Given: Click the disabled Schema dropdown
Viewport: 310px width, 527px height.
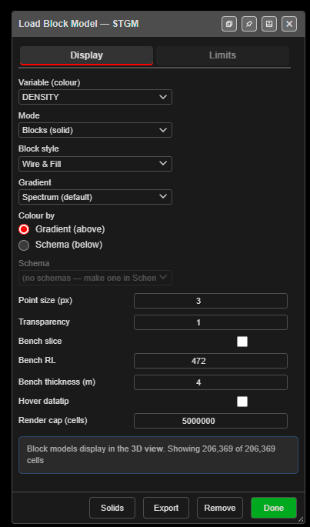Looking at the screenshot, I should click(x=95, y=278).
